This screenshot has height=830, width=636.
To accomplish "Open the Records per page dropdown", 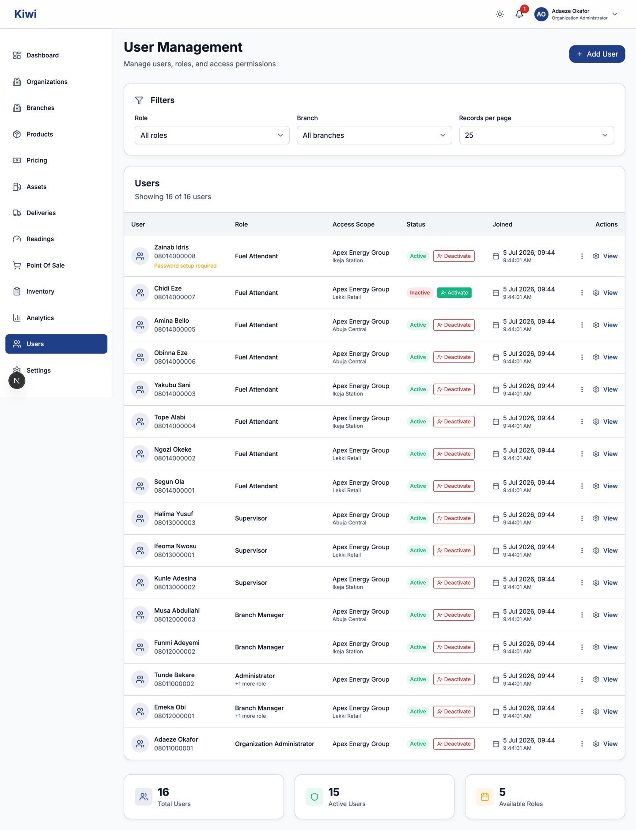I will 536,135.
